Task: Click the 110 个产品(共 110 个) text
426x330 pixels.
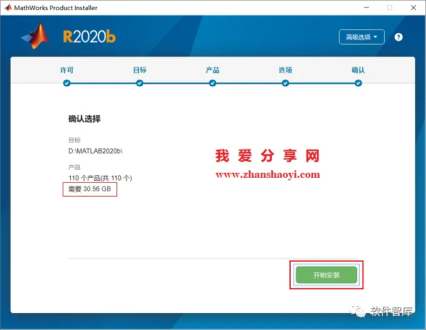Action: 100,178
